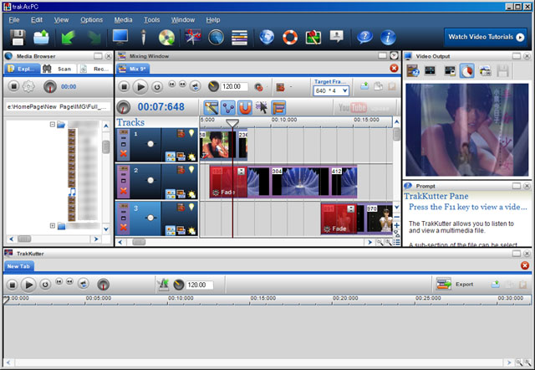Click Watch Video Tutorials button
535x370 pixels.
[x=486, y=37]
